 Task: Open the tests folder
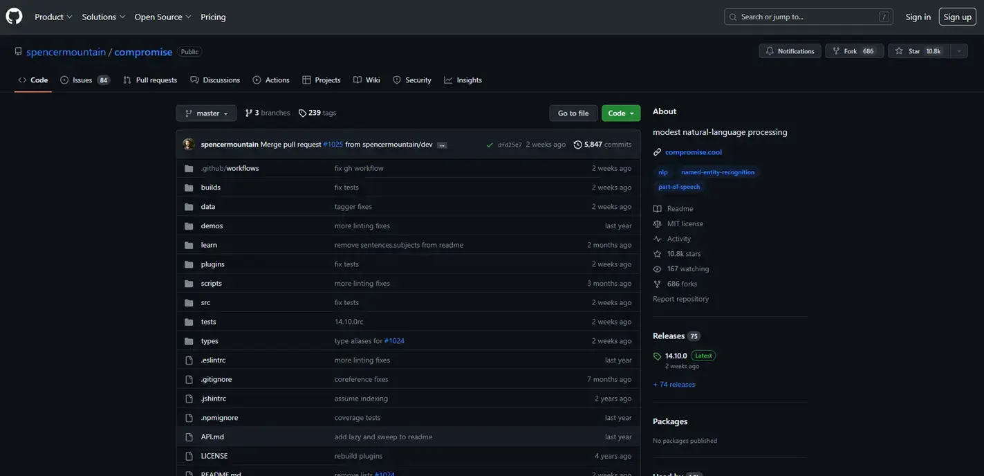pyautogui.click(x=209, y=322)
